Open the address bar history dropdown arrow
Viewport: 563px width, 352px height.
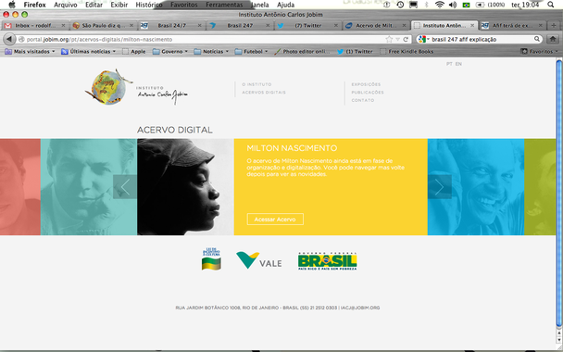pos(397,39)
